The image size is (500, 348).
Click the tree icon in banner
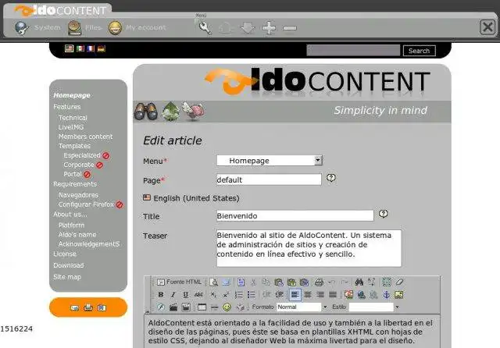click(x=170, y=111)
